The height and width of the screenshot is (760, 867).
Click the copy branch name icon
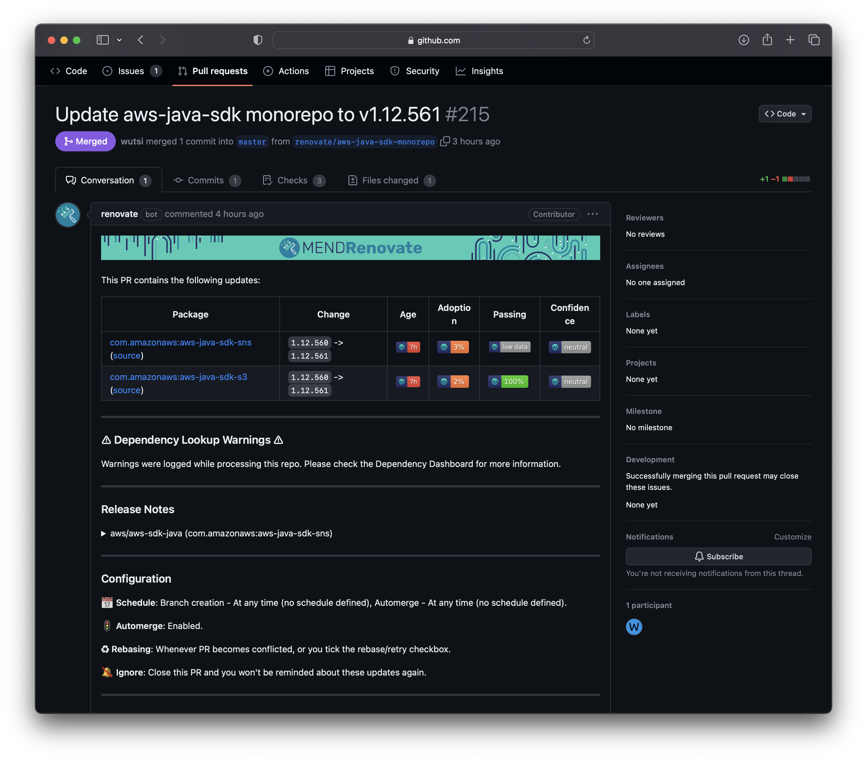(445, 141)
